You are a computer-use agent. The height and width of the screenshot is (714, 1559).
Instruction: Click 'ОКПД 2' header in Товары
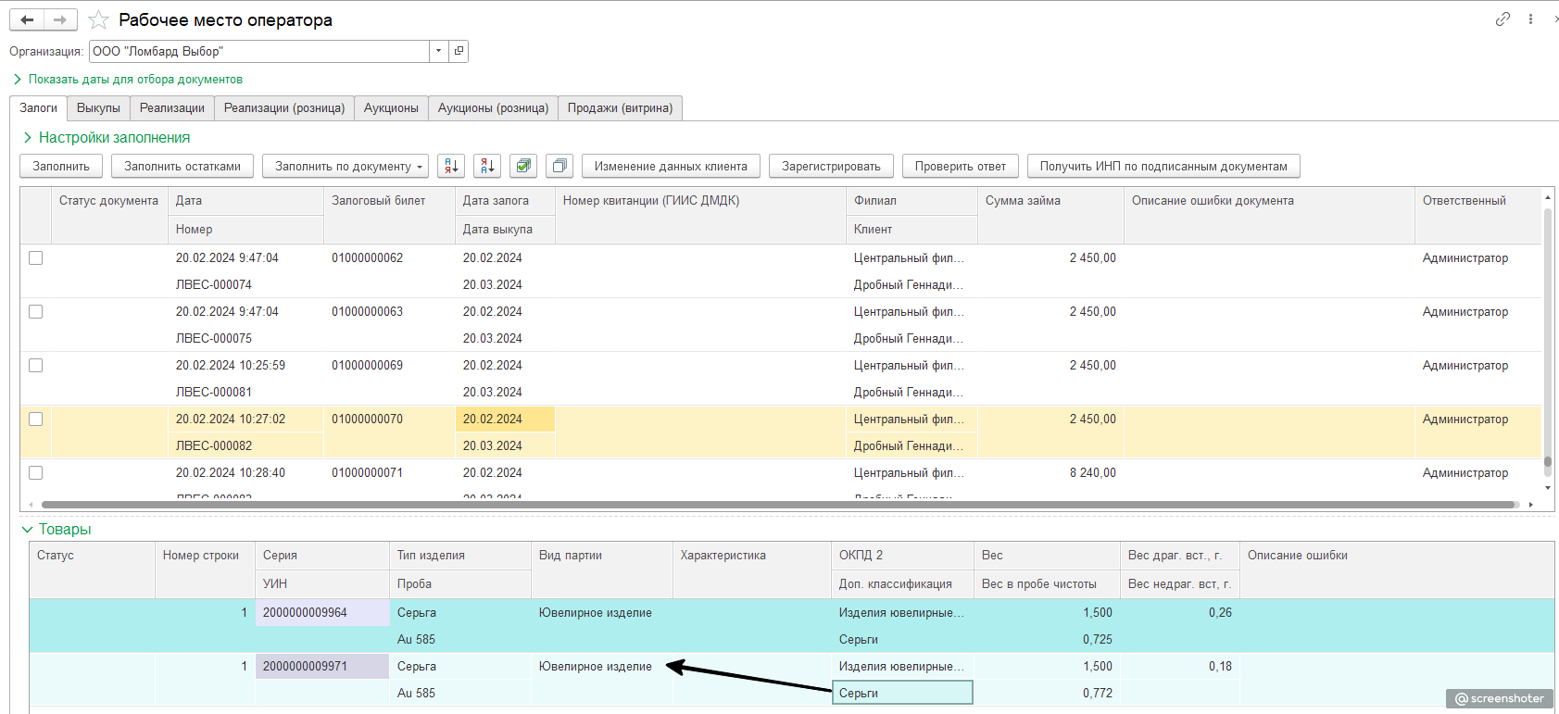[x=902, y=556]
